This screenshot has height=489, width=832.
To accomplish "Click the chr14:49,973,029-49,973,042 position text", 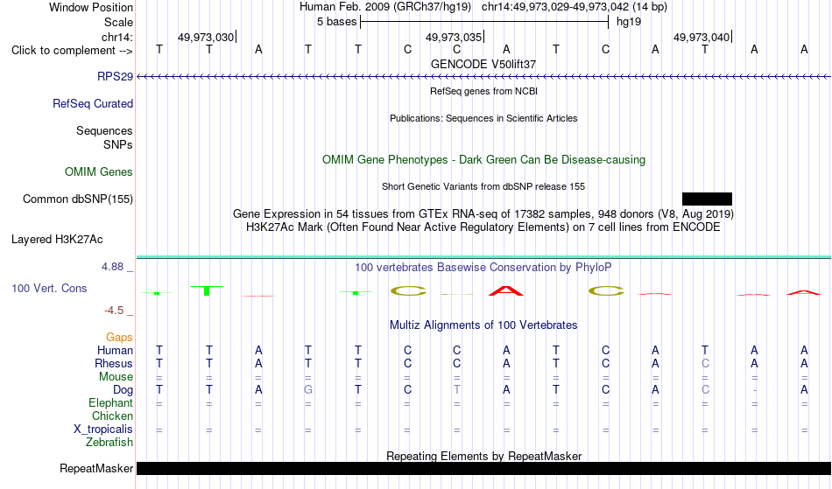I will [x=555, y=7].
